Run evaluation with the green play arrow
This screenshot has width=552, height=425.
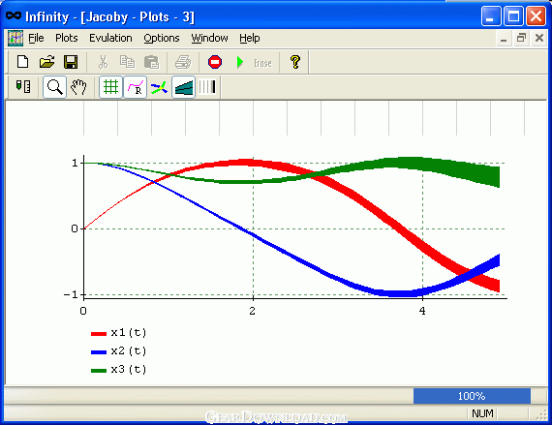point(240,62)
